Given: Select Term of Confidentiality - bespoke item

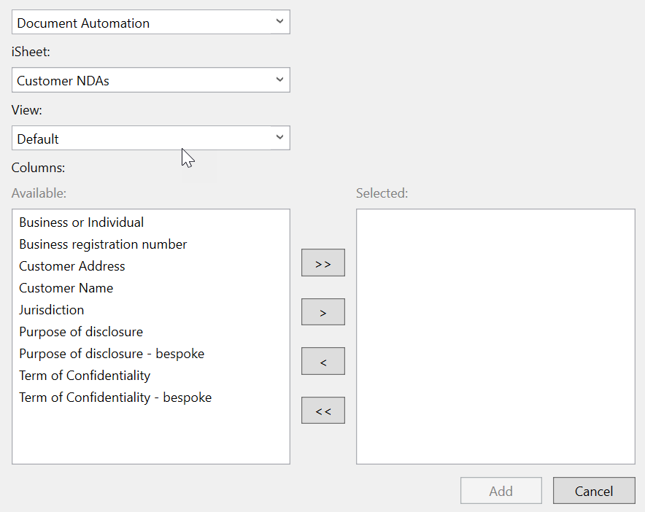Looking at the screenshot, I should click(115, 397).
